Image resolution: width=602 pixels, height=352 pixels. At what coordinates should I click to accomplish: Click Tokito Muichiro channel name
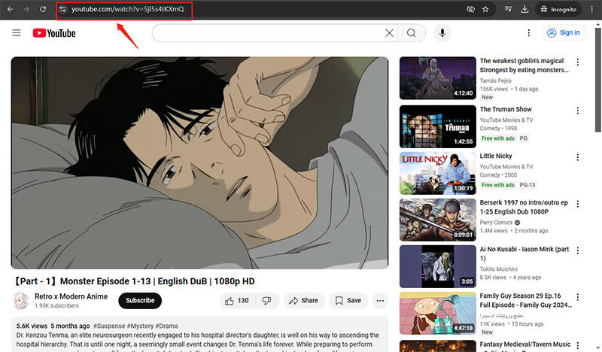[498, 269]
